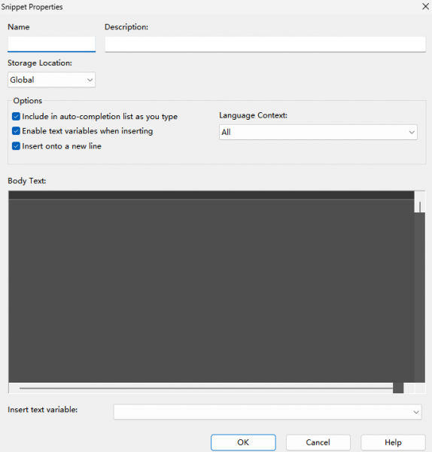Toggle Enable text variables when inserting
This screenshot has height=452, width=432.
tap(16, 131)
